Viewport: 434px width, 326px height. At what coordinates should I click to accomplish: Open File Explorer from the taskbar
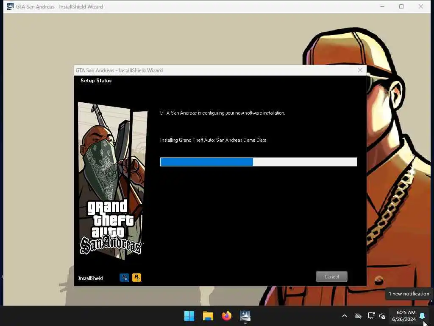tap(208, 316)
